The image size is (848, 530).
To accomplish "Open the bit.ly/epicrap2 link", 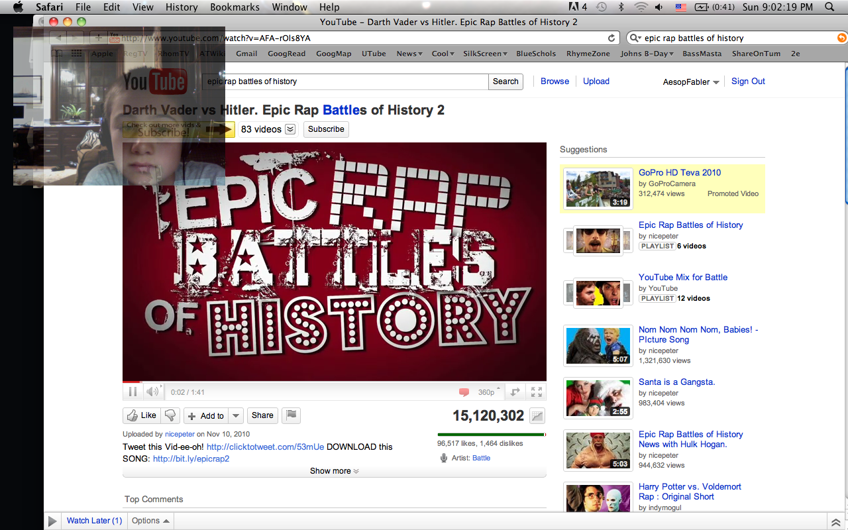I will (x=191, y=458).
